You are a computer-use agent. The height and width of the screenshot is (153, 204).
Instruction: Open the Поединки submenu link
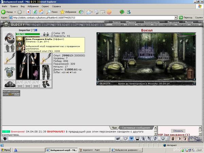182,24
